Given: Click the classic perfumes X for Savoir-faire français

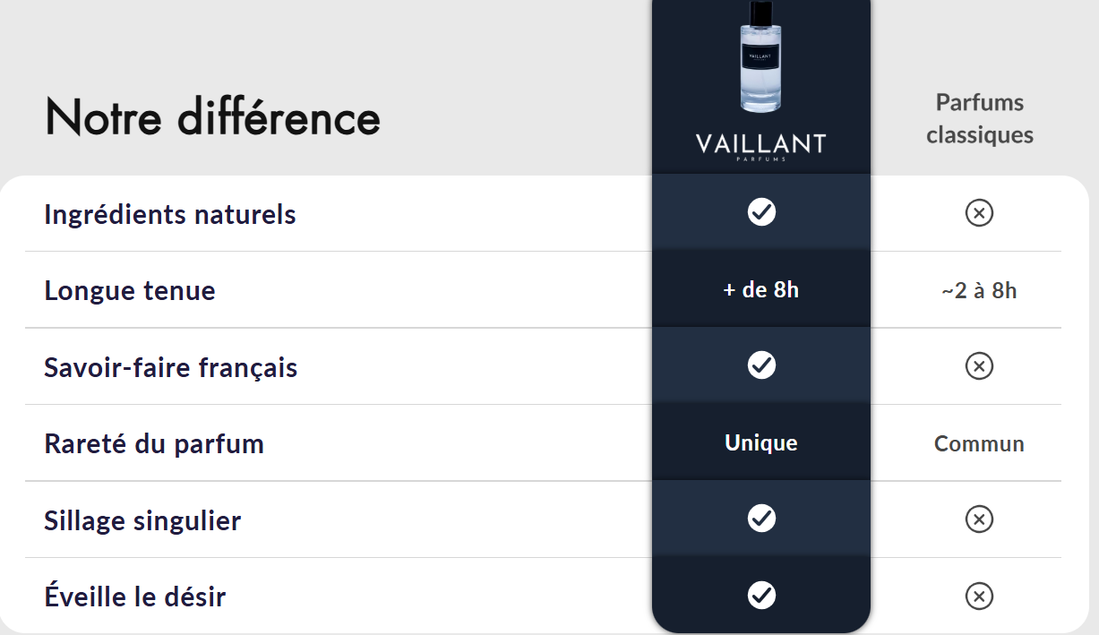Looking at the screenshot, I should [x=979, y=366].
